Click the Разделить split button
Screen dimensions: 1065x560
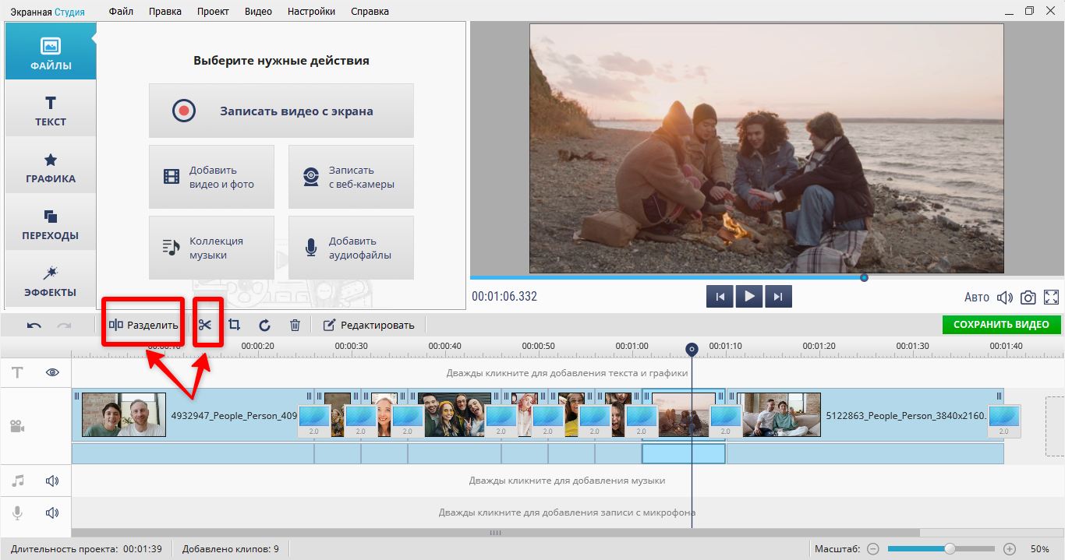coord(143,325)
